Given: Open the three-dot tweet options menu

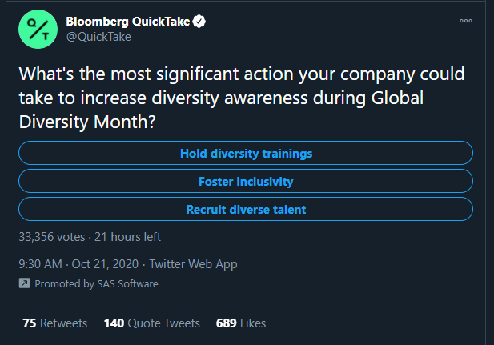Looking at the screenshot, I should tap(466, 21).
